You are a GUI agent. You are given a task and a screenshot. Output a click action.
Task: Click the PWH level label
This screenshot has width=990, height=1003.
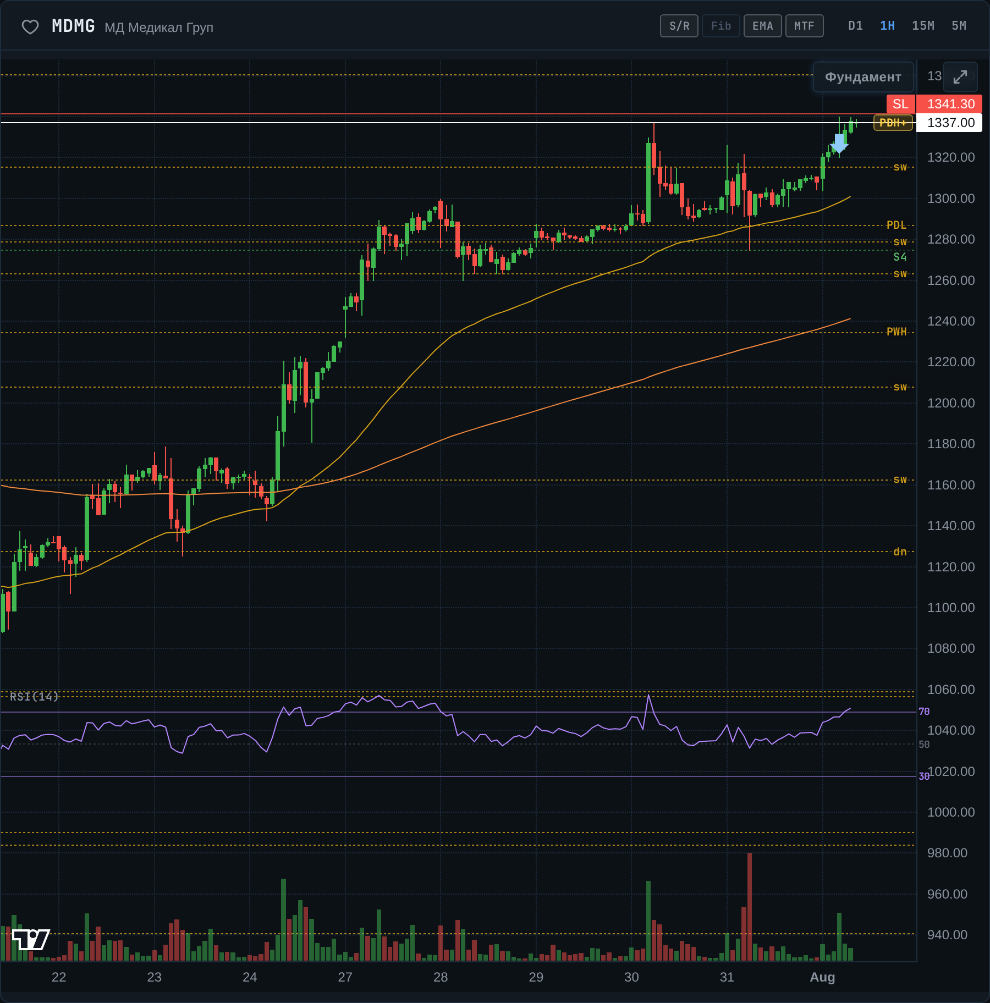[x=897, y=332]
